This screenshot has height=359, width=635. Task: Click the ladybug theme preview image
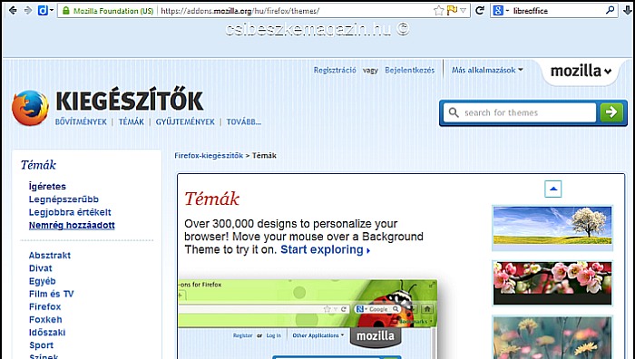(x=308, y=319)
